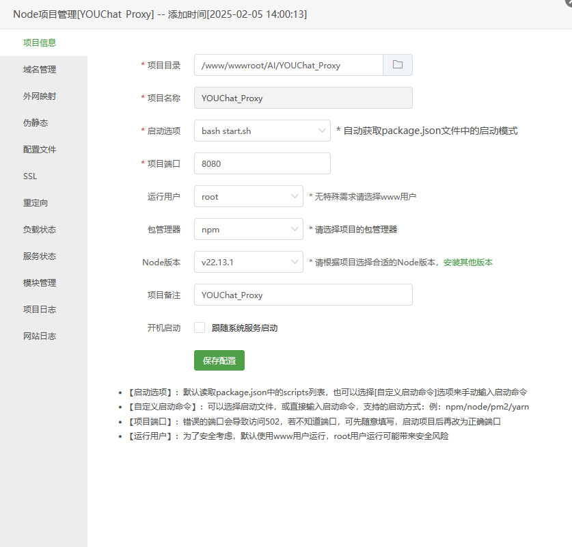
Task: Switch to the 配置文件 tab
Action: [x=38, y=149]
